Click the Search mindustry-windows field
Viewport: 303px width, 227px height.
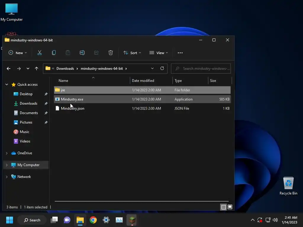[201, 69]
